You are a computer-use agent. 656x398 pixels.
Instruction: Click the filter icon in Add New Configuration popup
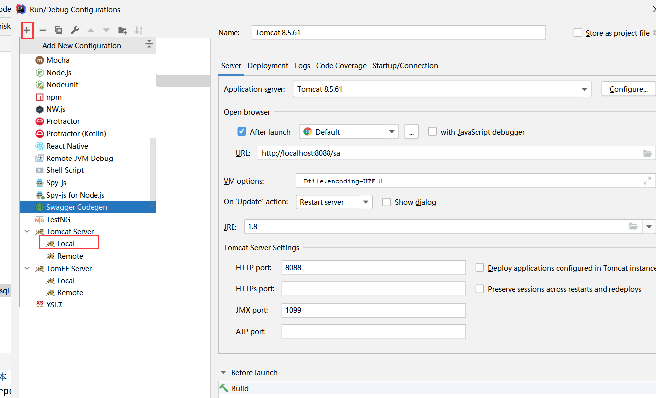[x=149, y=44]
